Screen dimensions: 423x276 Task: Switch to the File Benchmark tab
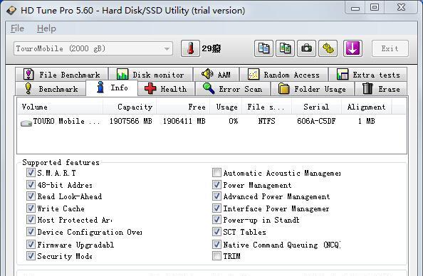pyautogui.click(x=62, y=75)
